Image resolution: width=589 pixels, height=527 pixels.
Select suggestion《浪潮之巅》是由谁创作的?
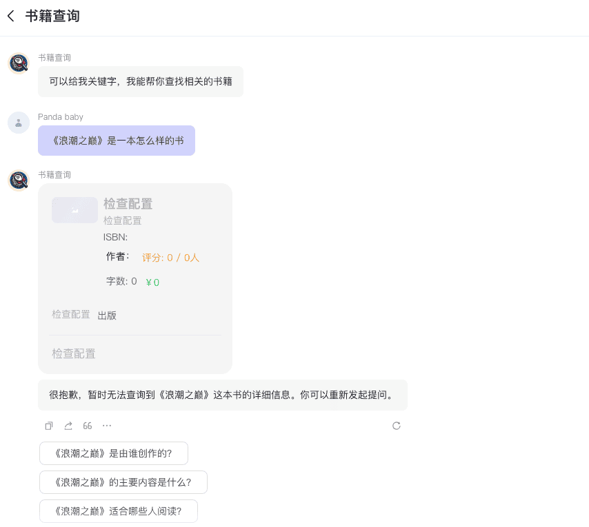click(114, 453)
